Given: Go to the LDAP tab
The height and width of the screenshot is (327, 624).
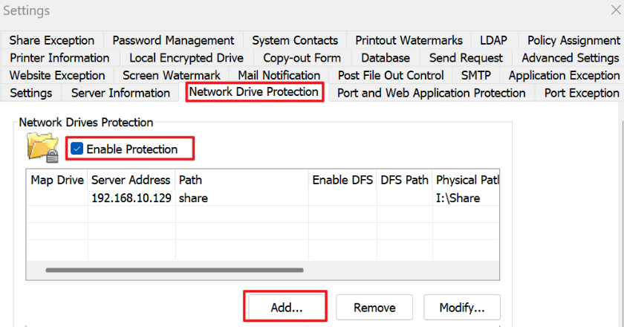Looking at the screenshot, I should [493, 40].
